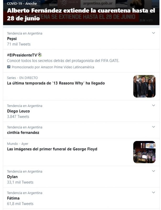Open the chevron options for Diego Leuco
161x210 pixels.
pyautogui.click(x=153, y=106)
